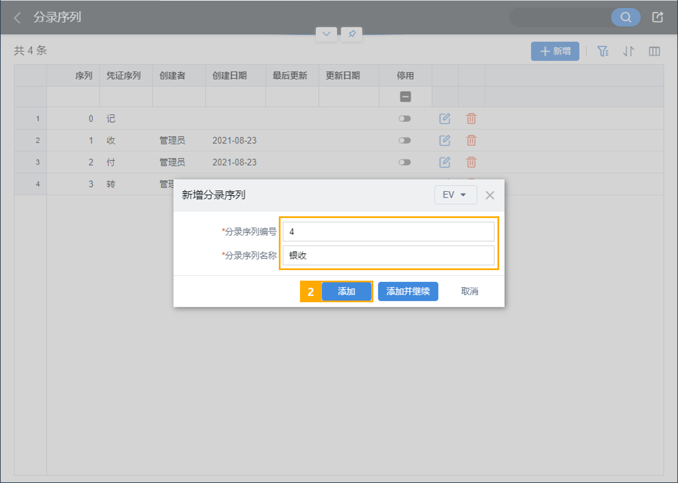Click the search magnifier button
The image size is (678, 483).
coord(625,17)
